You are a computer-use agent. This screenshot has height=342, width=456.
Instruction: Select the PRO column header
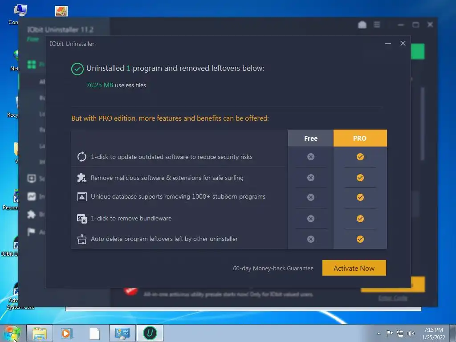click(x=360, y=138)
